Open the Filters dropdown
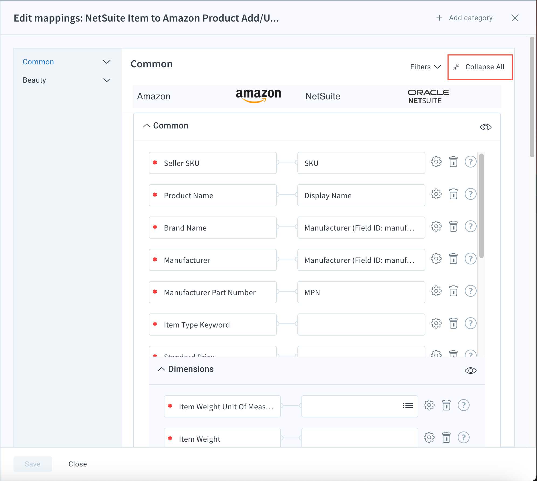 [x=425, y=67]
